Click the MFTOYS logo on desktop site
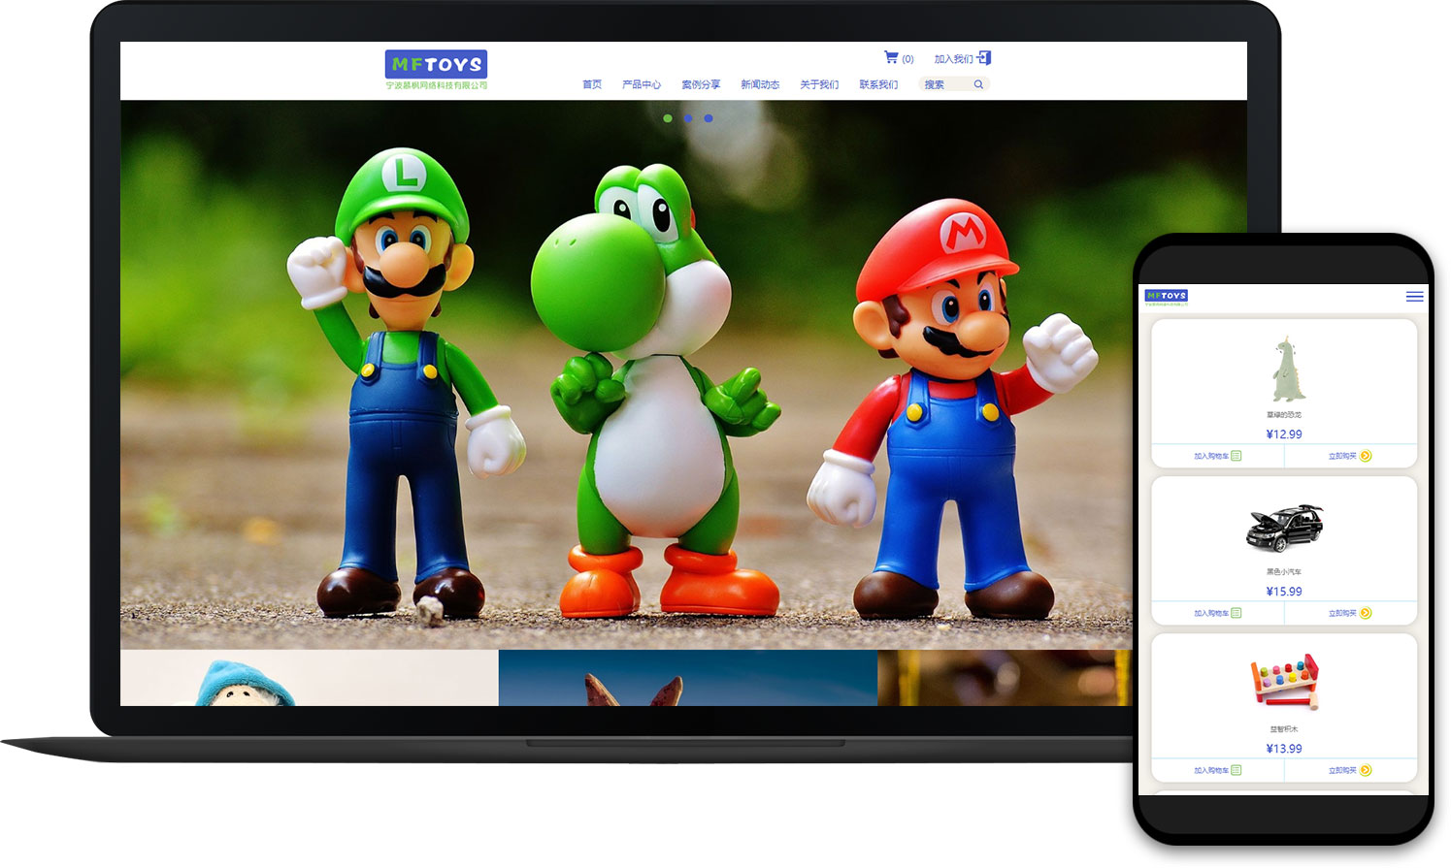 pyautogui.click(x=436, y=65)
